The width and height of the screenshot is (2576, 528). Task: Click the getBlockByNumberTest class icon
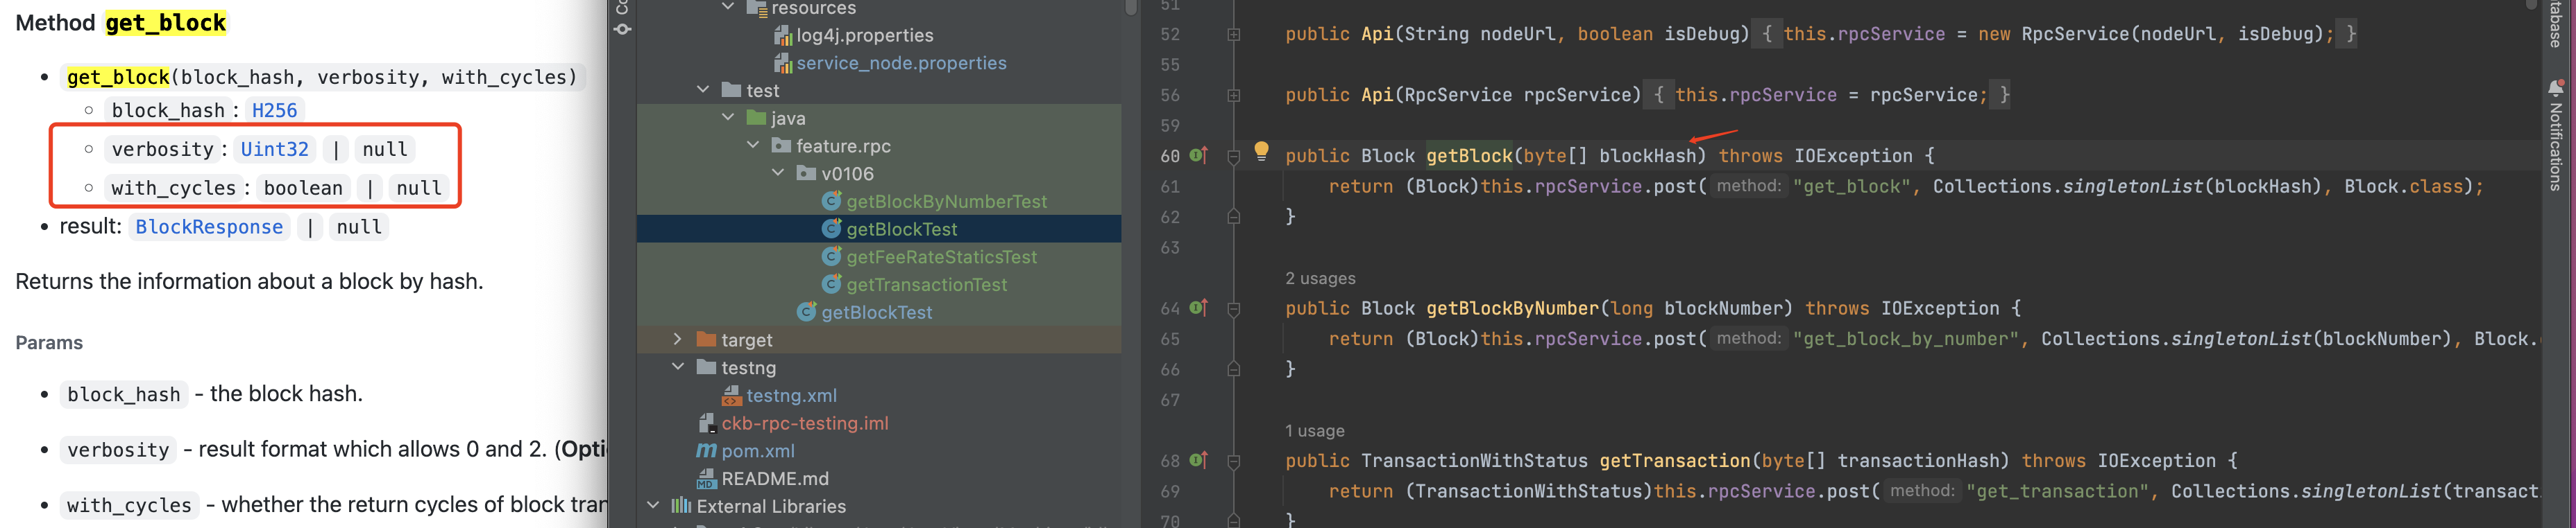pos(831,202)
